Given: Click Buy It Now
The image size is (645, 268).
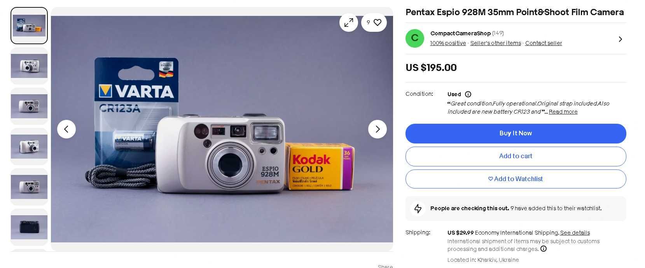Looking at the screenshot, I should [516, 133].
